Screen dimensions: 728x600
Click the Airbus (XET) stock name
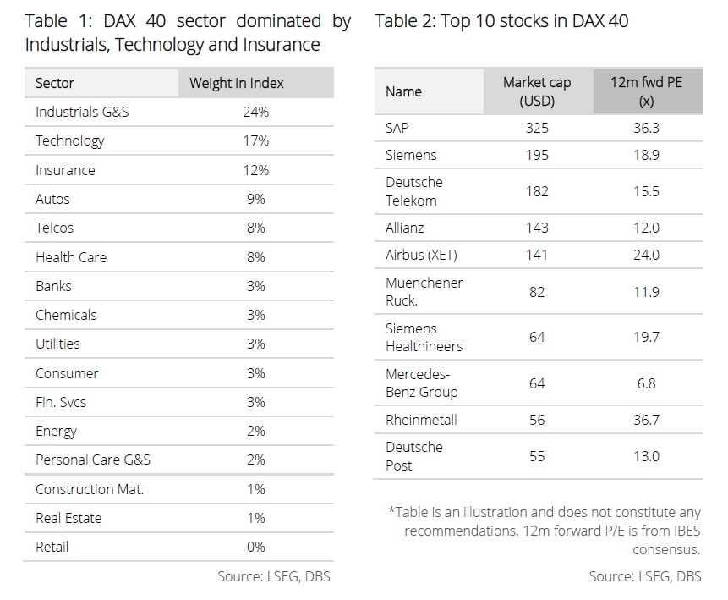[x=421, y=255]
